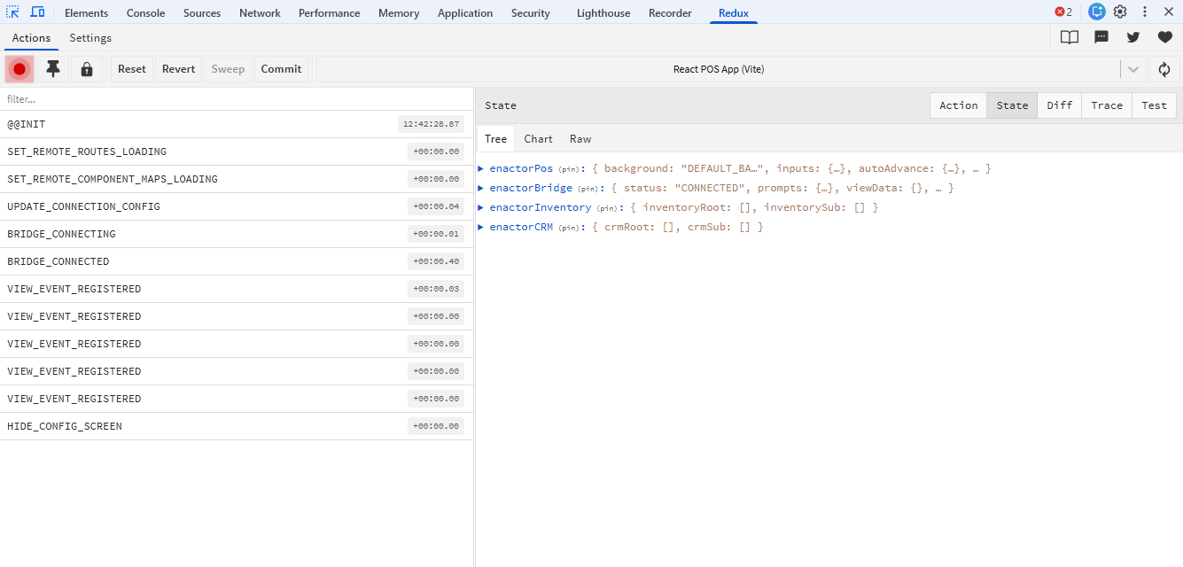
Task: Lock changes using the lock icon
Action: [x=86, y=69]
